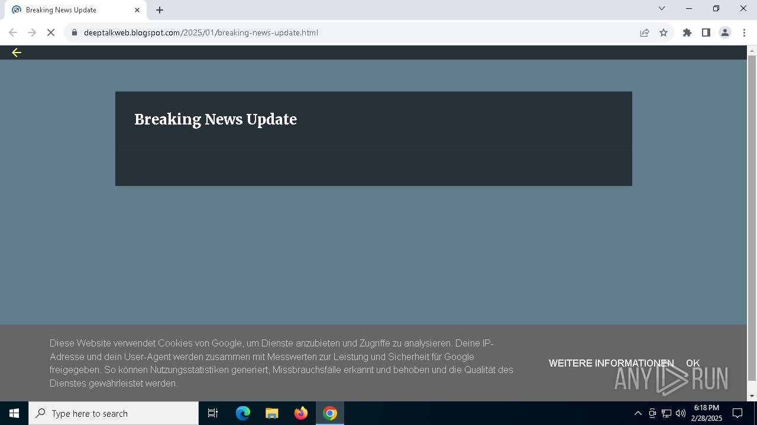The width and height of the screenshot is (757, 425).
Task: Open Task View on taskbar
Action: pos(213,413)
